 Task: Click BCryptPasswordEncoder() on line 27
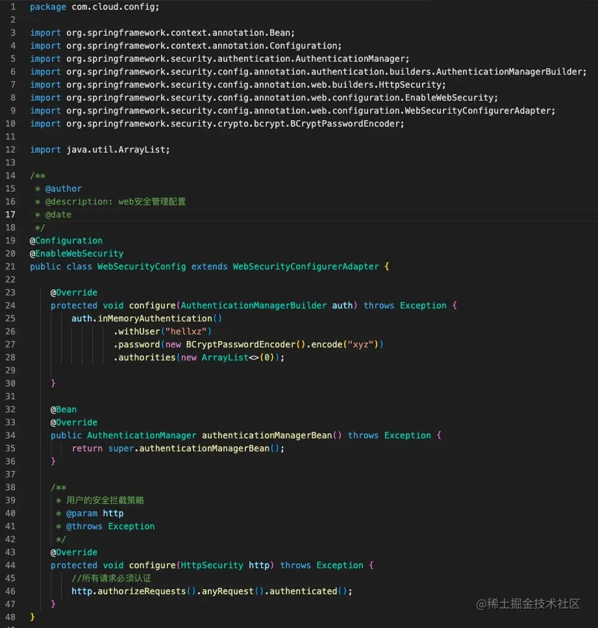[x=246, y=344]
